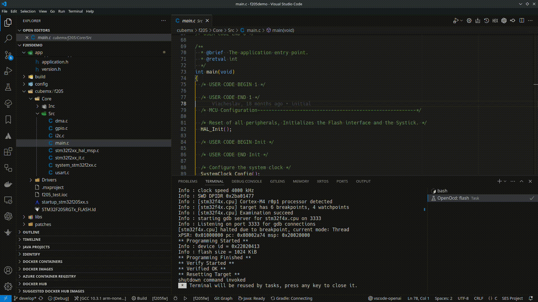The height and width of the screenshot is (302, 538).
Task: Open the Search view in activity bar
Action: pyautogui.click(x=8, y=39)
